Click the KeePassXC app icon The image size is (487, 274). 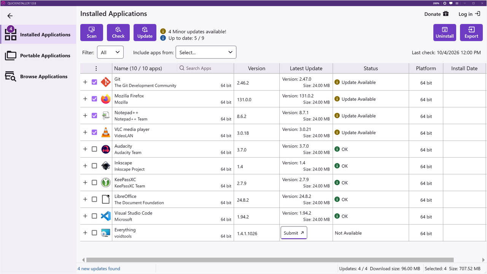pos(106,183)
